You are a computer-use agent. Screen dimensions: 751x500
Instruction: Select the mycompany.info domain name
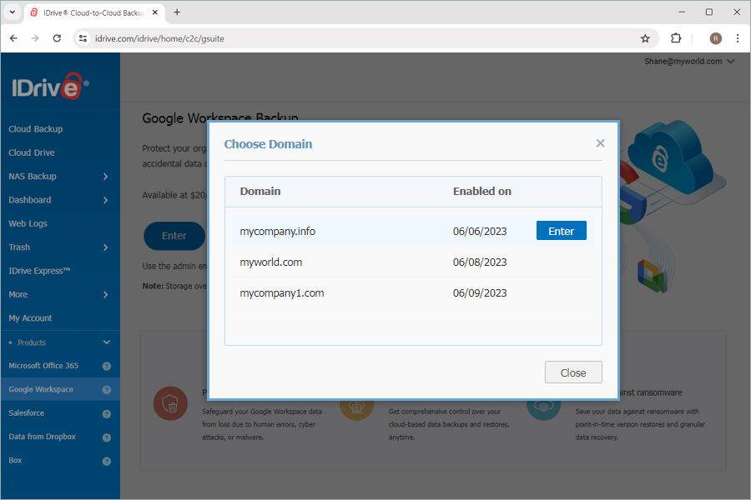277,232
